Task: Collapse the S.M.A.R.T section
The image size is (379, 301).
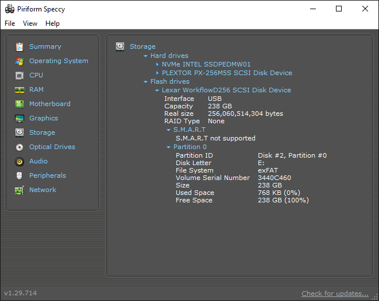Action: [169, 130]
